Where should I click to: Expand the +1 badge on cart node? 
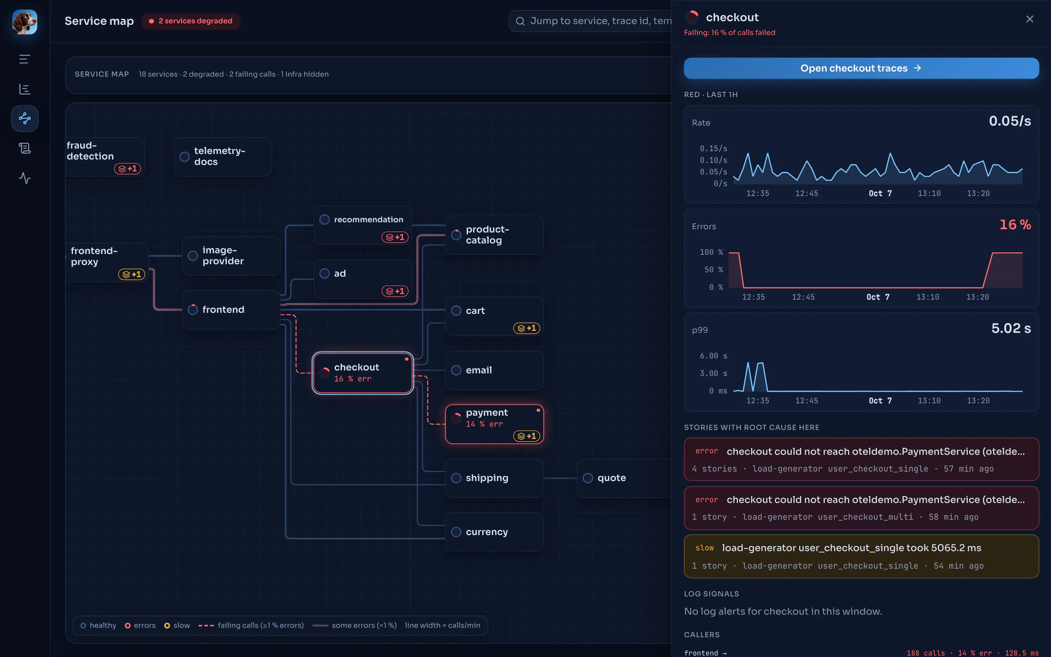click(526, 328)
